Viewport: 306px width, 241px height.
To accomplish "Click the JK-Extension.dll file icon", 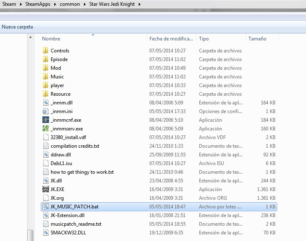I will coord(46,215).
